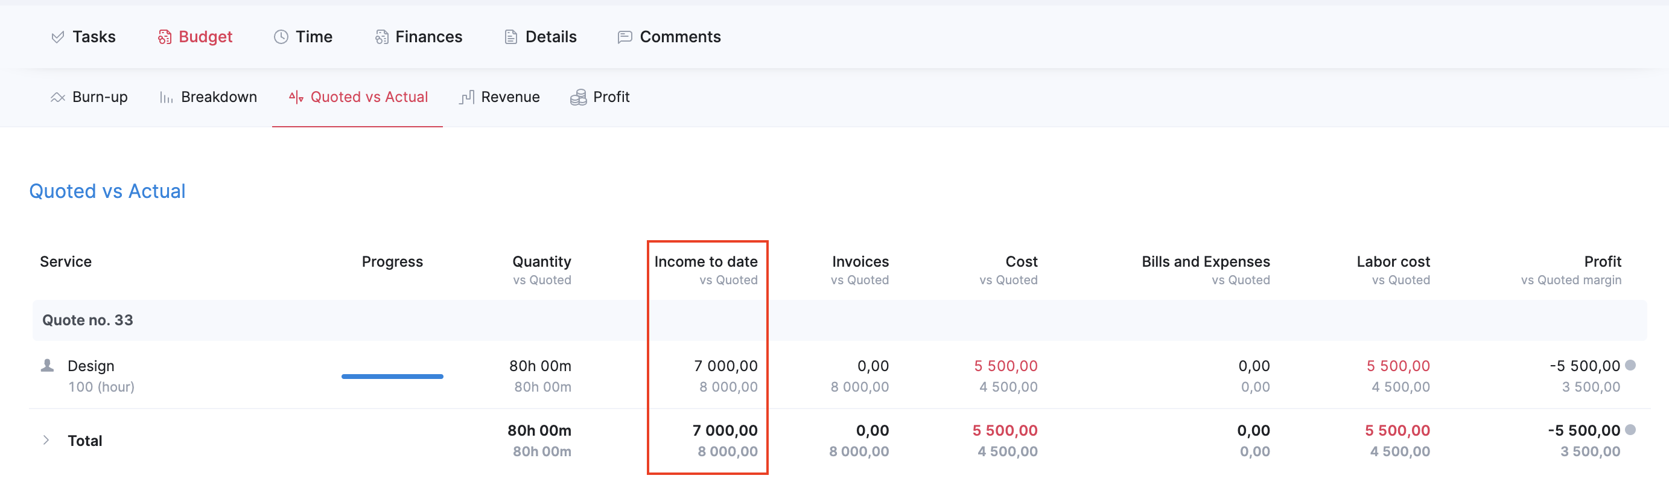Switch to the Time tab
This screenshot has width=1669, height=490.
click(302, 37)
